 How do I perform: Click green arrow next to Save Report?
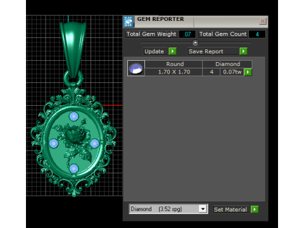[243, 51]
